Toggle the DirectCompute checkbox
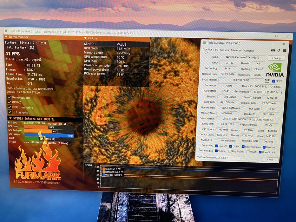 (x=243, y=147)
